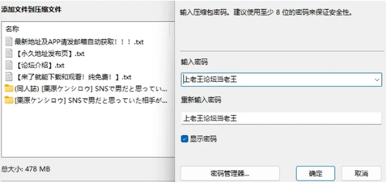386x182 pixels.
Task: Click the file icon of 【来了就能下载和观看】.txt
Action: tap(9, 77)
